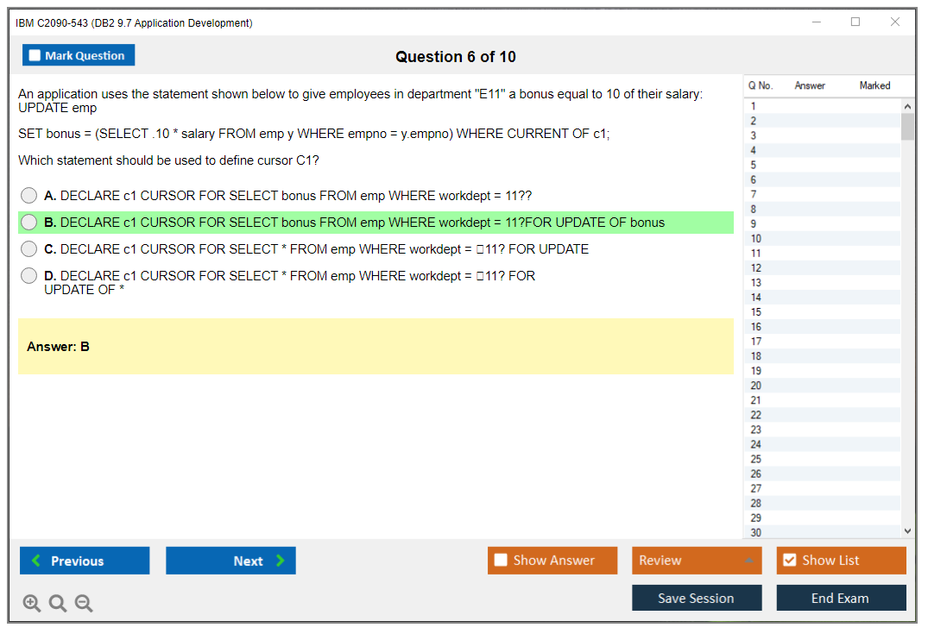Image resolution: width=928 pixels, height=634 pixels.
Task: Select answer option A radio button
Action: 29,196
